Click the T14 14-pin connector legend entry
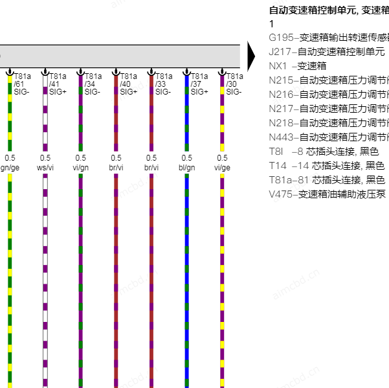The height and width of the screenshot is (388, 389). coord(327,165)
